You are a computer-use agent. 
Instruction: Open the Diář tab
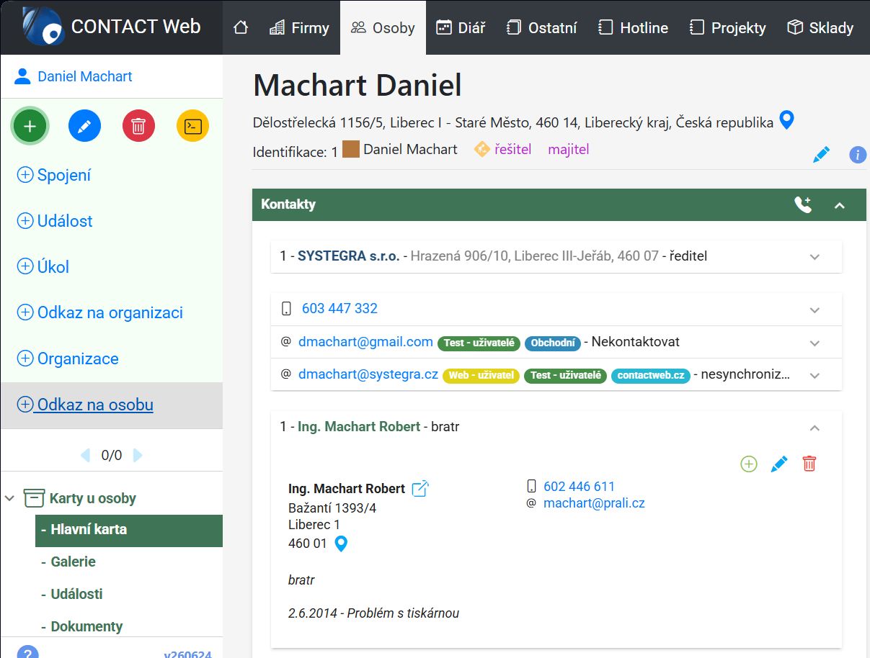(461, 27)
